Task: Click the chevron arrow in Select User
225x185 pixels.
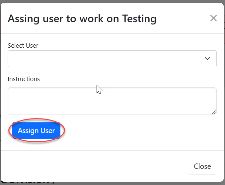Action: coord(207,59)
